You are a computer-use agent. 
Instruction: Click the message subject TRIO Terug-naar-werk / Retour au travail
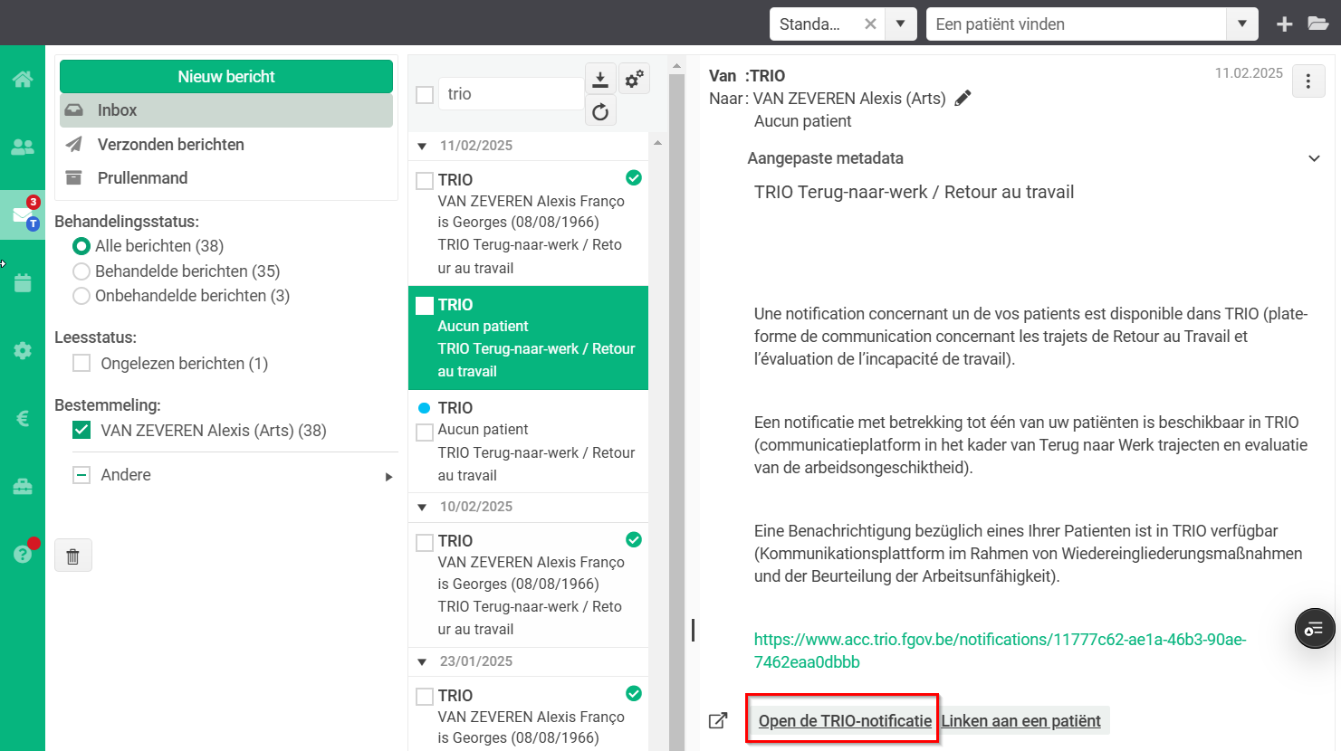click(x=914, y=192)
